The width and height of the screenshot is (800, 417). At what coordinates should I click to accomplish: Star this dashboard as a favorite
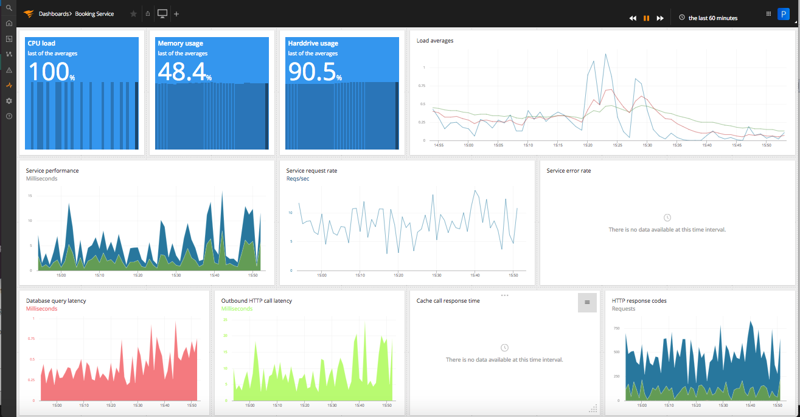133,13
